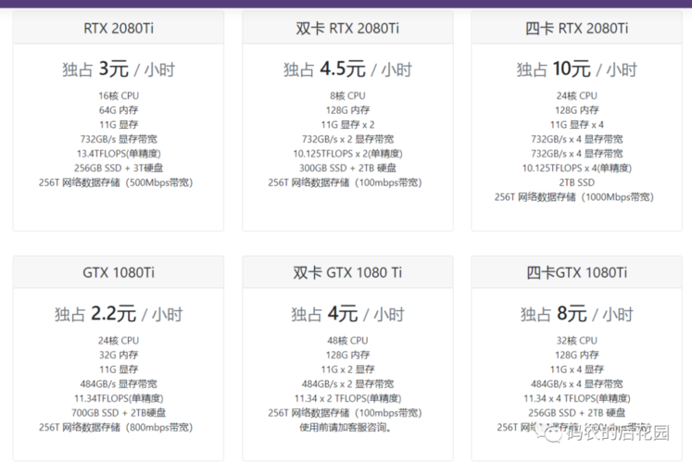Viewport: 692px width, 463px height.
Task: Select the GTX 1080Ti card header
Action: (119, 272)
